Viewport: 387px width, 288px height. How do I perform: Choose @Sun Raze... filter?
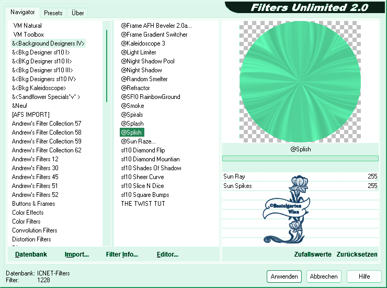point(138,141)
